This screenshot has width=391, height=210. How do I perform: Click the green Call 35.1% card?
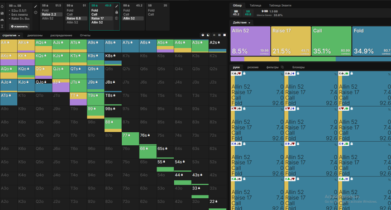coord(331,41)
